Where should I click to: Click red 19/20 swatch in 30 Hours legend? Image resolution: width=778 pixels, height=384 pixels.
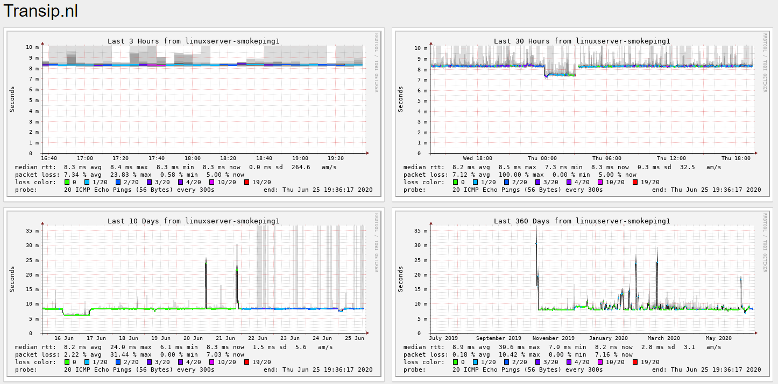[635, 182]
